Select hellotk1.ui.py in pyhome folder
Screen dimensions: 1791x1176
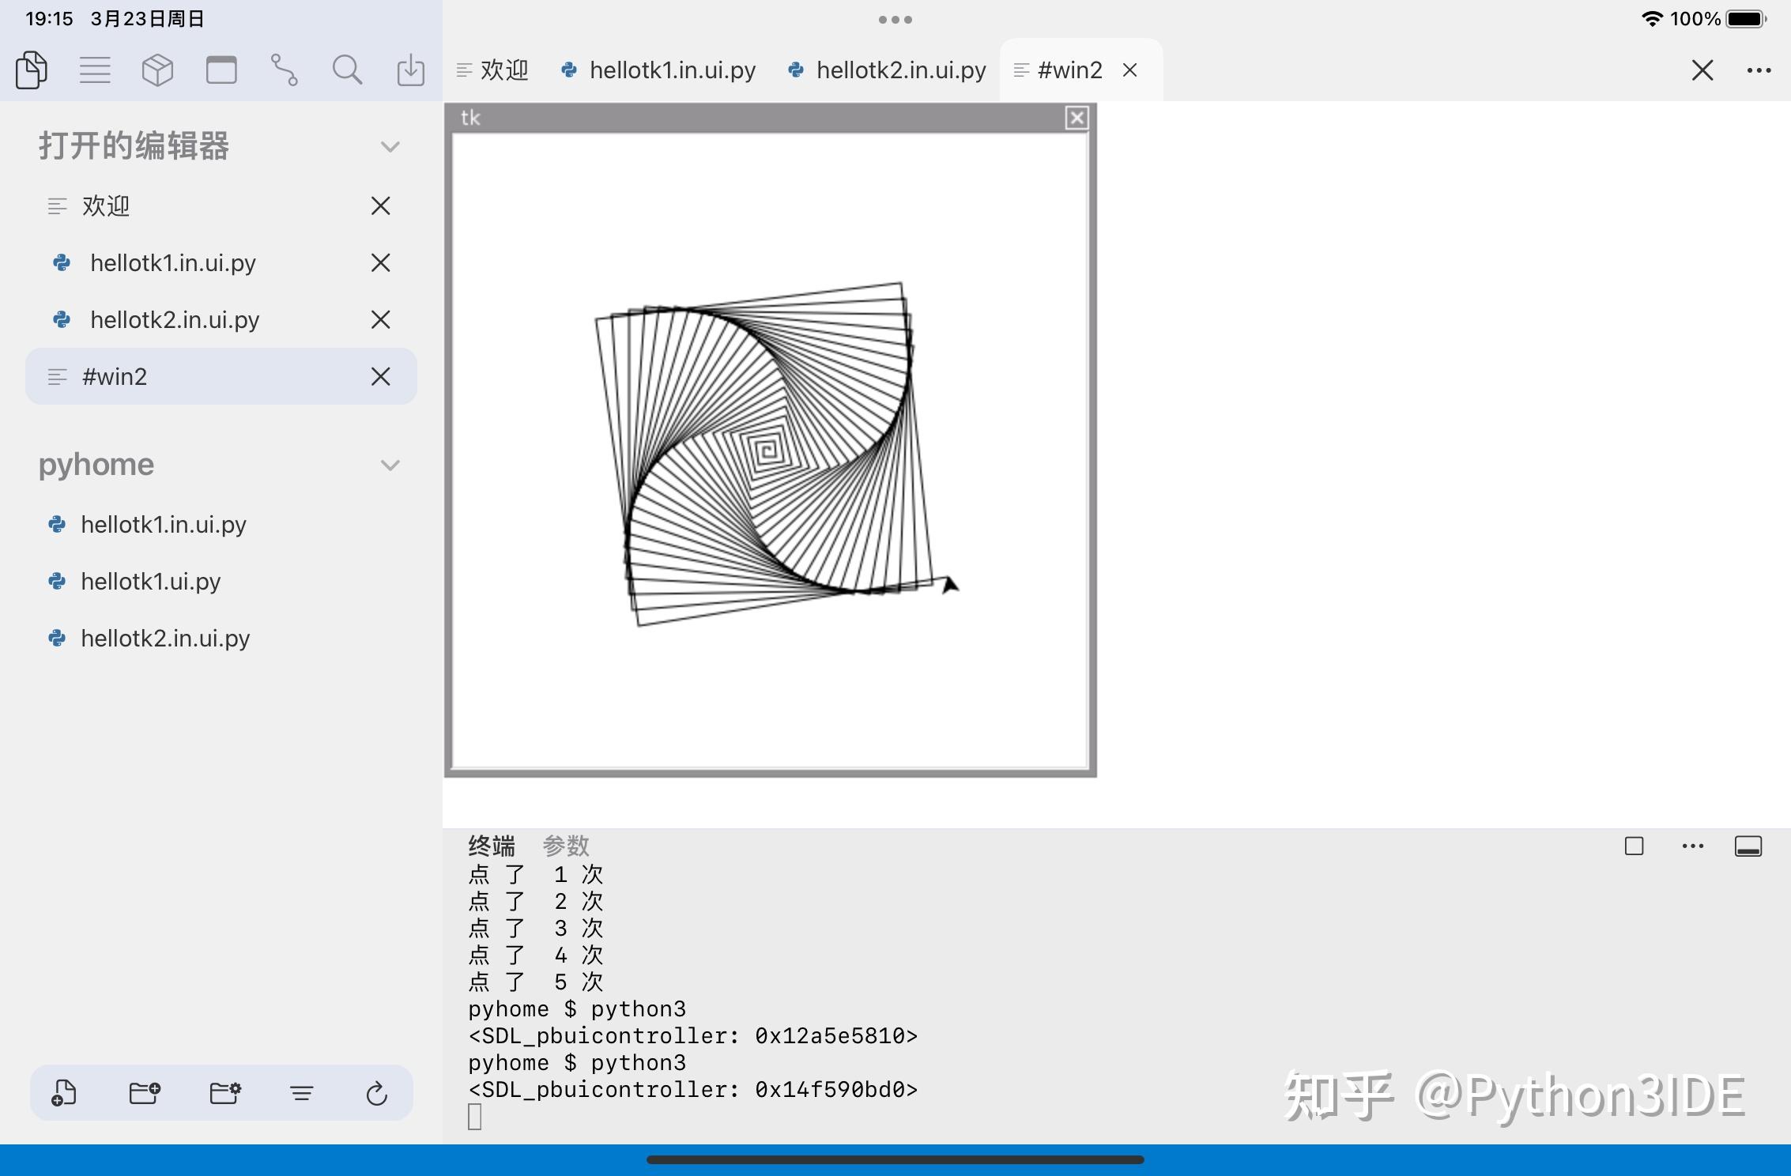pyautogui.click(x=150, y=581)
